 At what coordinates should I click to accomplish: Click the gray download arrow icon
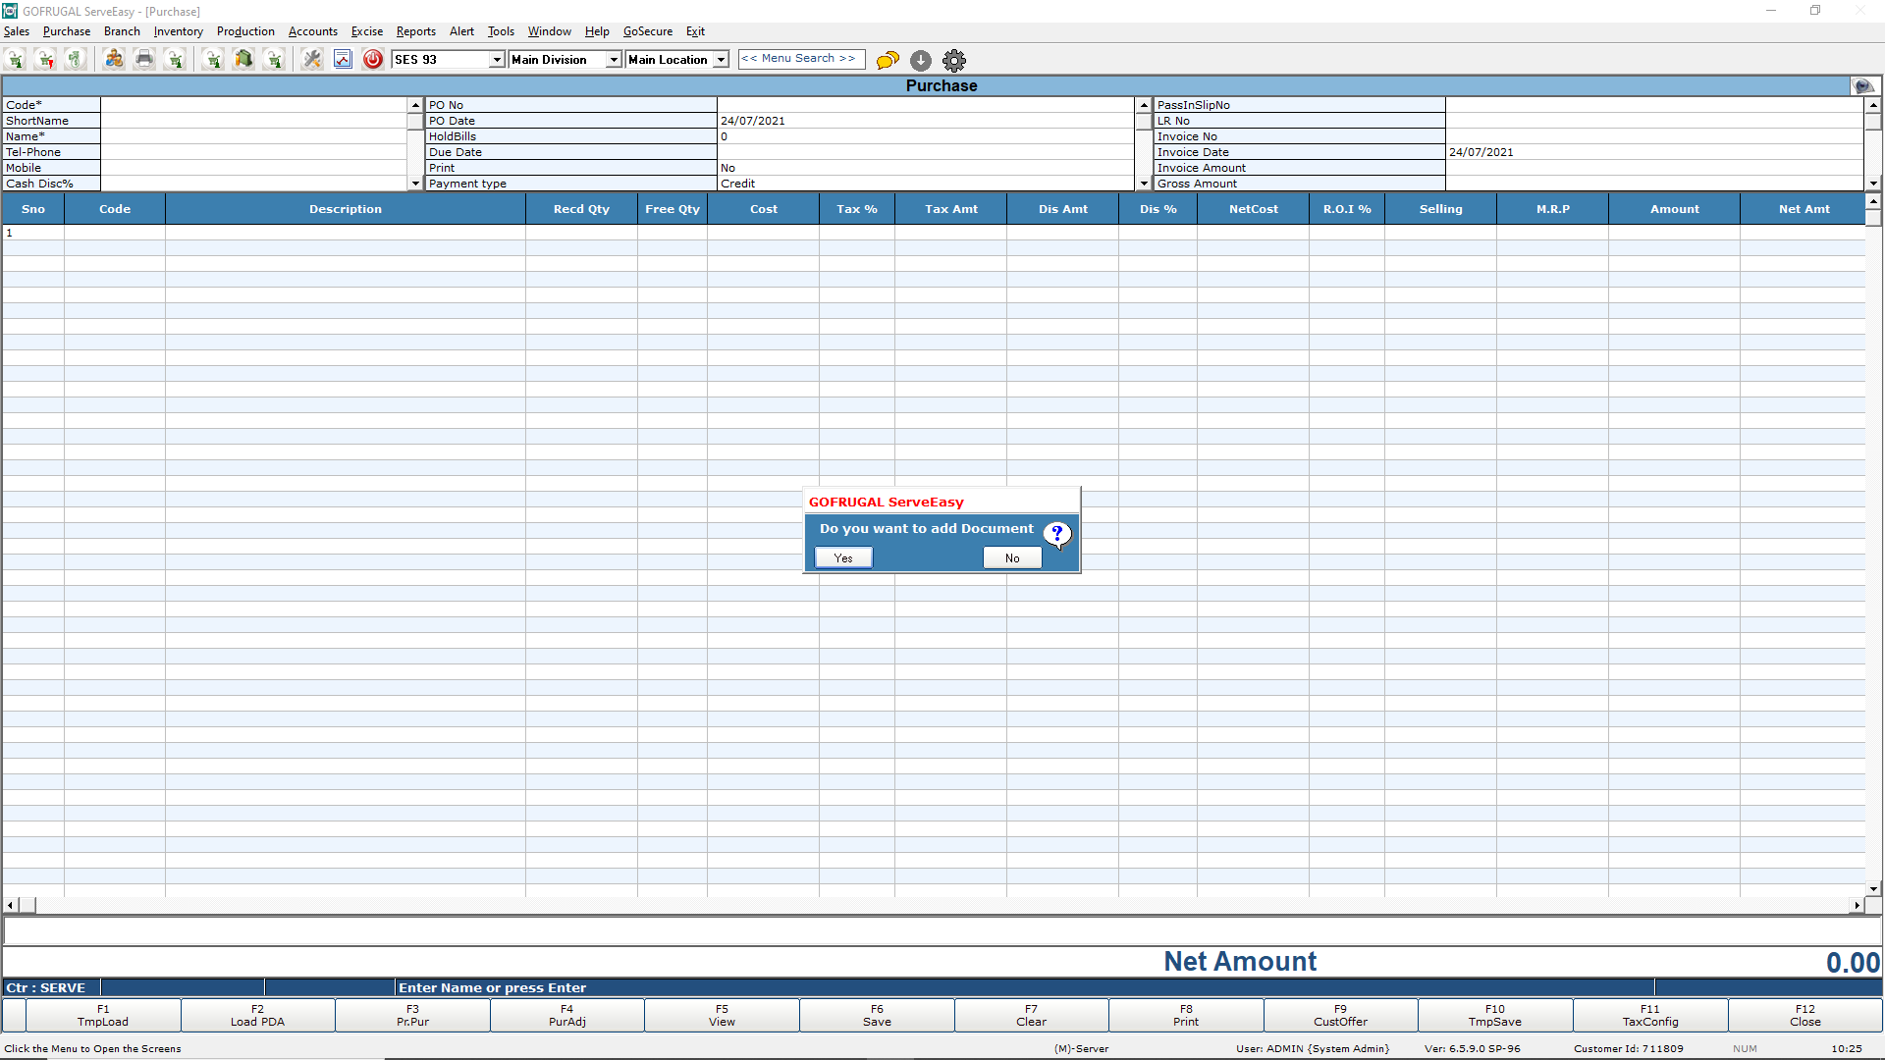click(921, 60)
